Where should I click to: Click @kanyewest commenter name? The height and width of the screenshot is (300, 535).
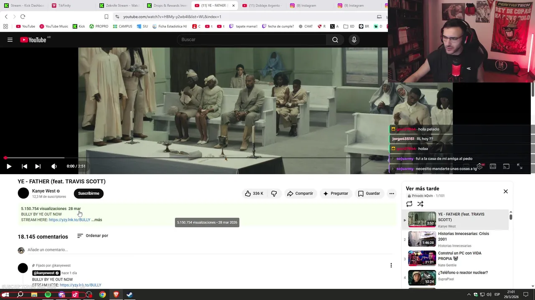(x=46, y=273)
